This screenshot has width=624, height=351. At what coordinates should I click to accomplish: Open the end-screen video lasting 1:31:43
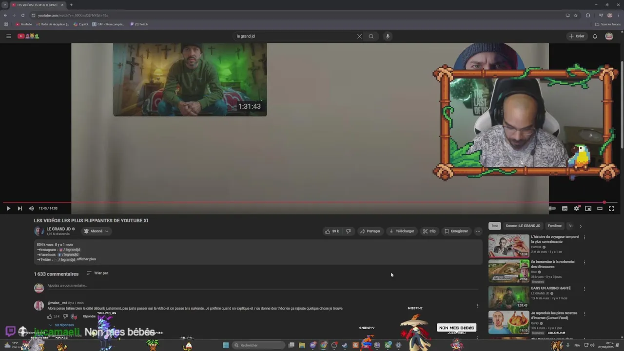click(x=190, y=79)
